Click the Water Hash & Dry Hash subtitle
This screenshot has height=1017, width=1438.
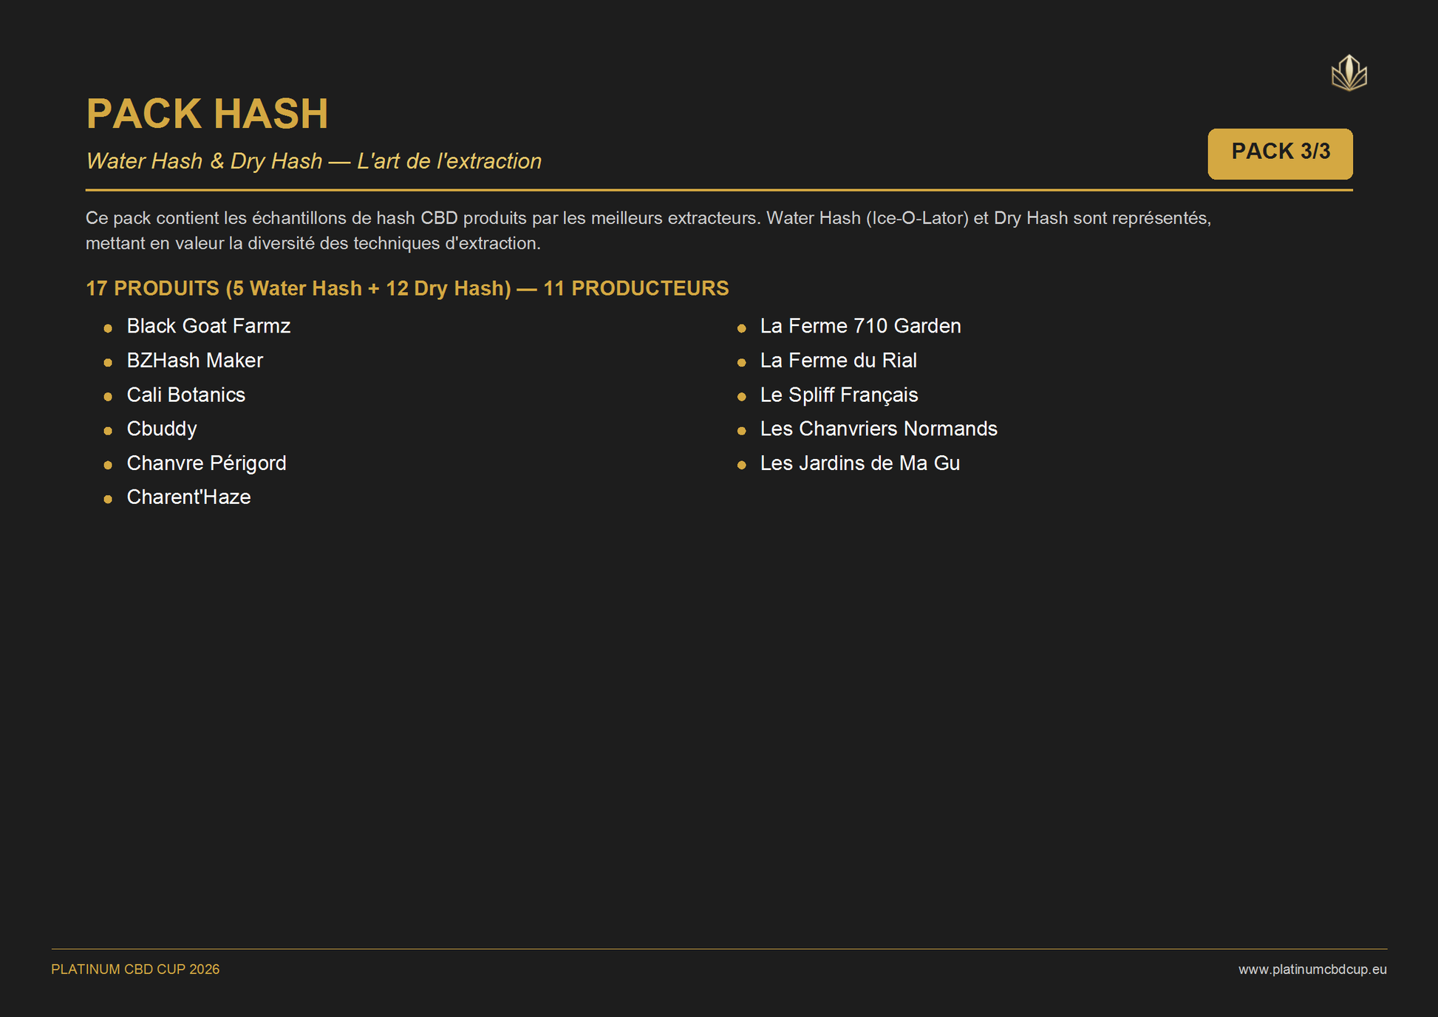(x=313, y=161)
